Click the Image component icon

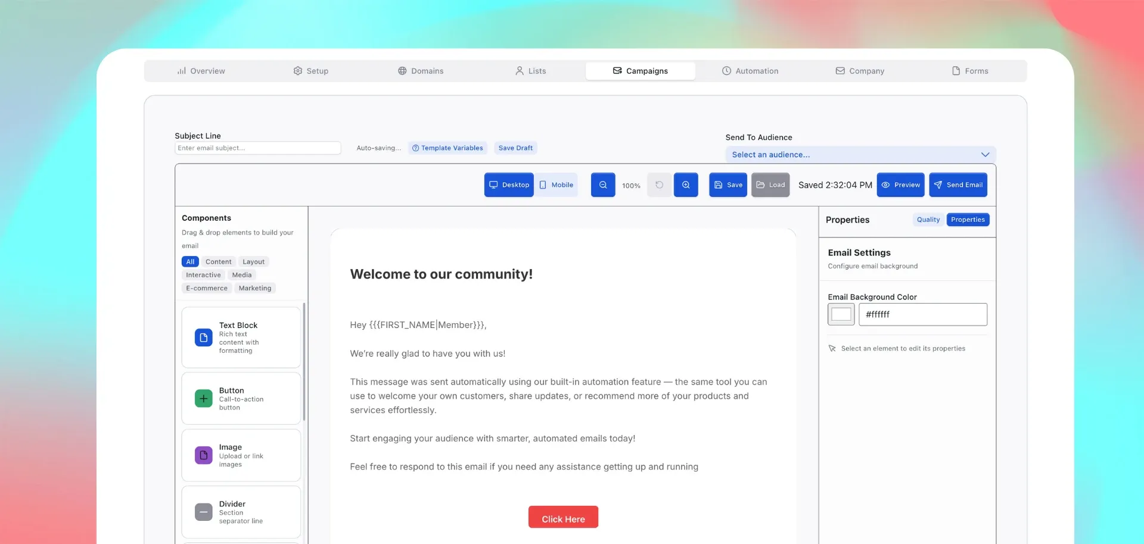tap(204, 455)
